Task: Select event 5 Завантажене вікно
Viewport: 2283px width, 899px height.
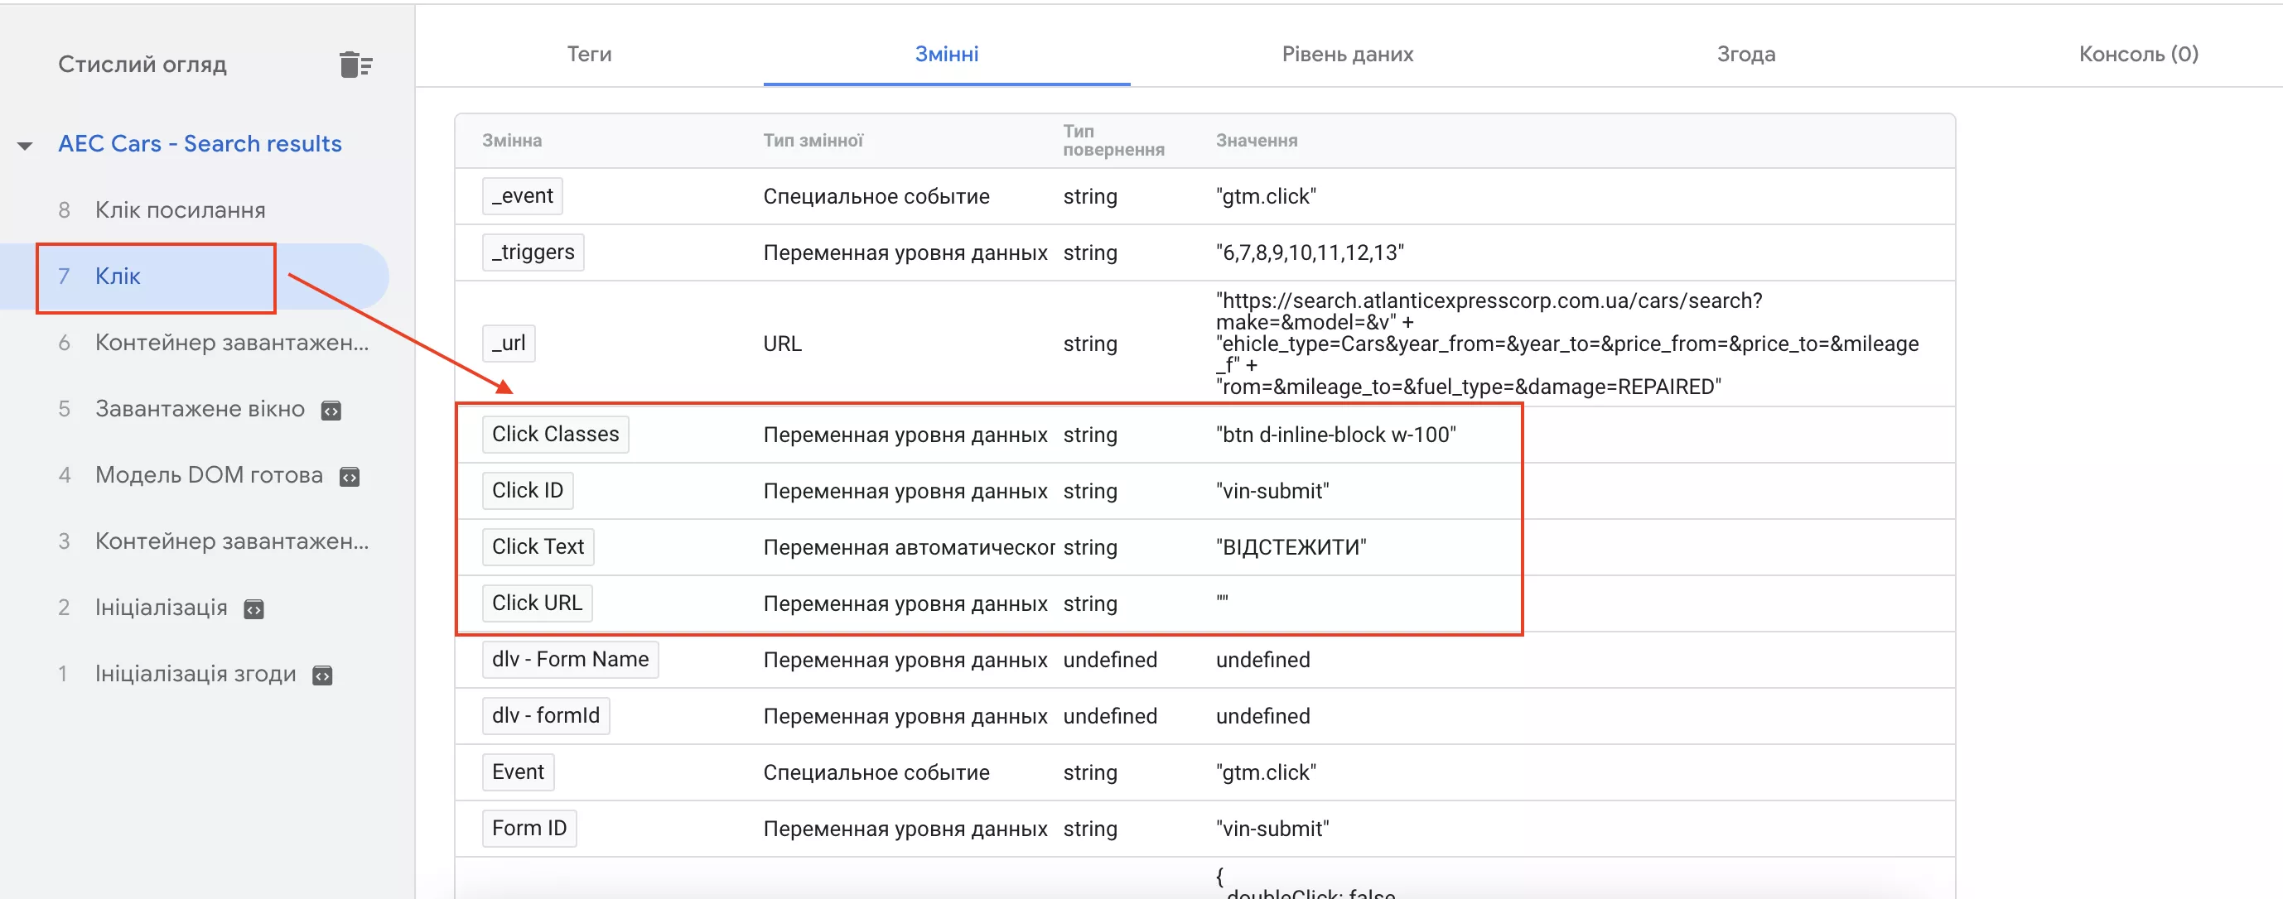Action: click(195, 409)
